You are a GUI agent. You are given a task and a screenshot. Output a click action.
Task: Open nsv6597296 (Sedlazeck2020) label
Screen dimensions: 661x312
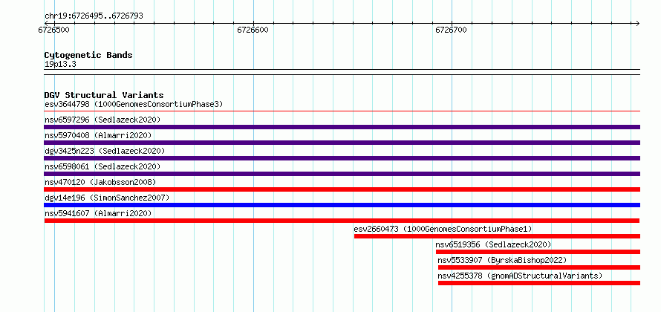coord(102,120)
